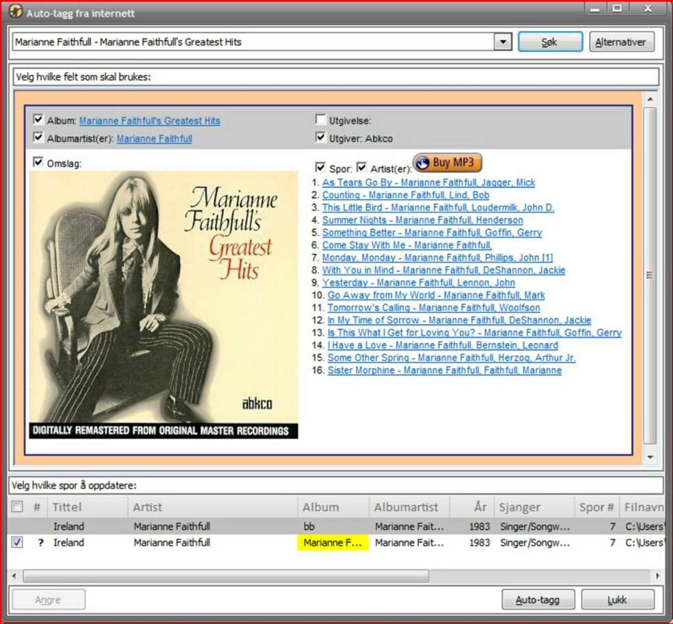Screen dimensions: 673x624
Task: Sort by the Tittel column header
Action: point(88,507)
